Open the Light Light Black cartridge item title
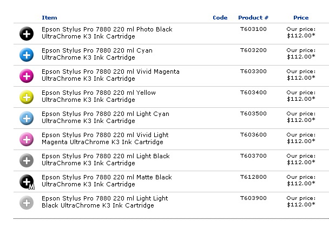This screenshot has height=227, width=329. [x=104, y=202]
